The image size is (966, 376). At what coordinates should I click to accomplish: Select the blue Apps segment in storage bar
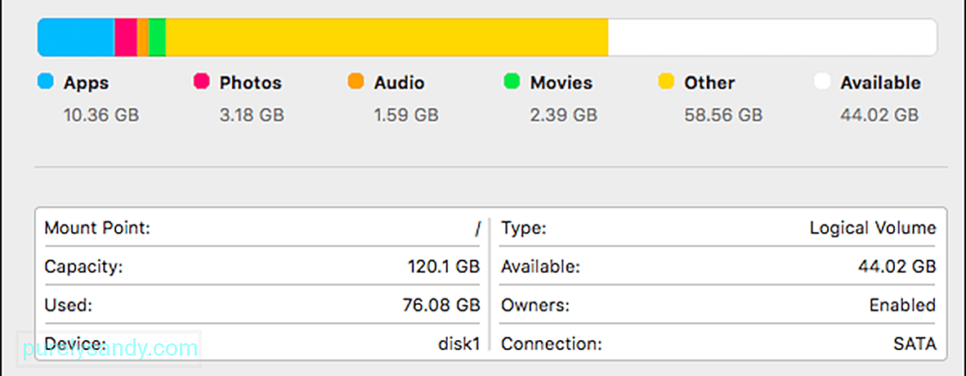pos(76,38)
